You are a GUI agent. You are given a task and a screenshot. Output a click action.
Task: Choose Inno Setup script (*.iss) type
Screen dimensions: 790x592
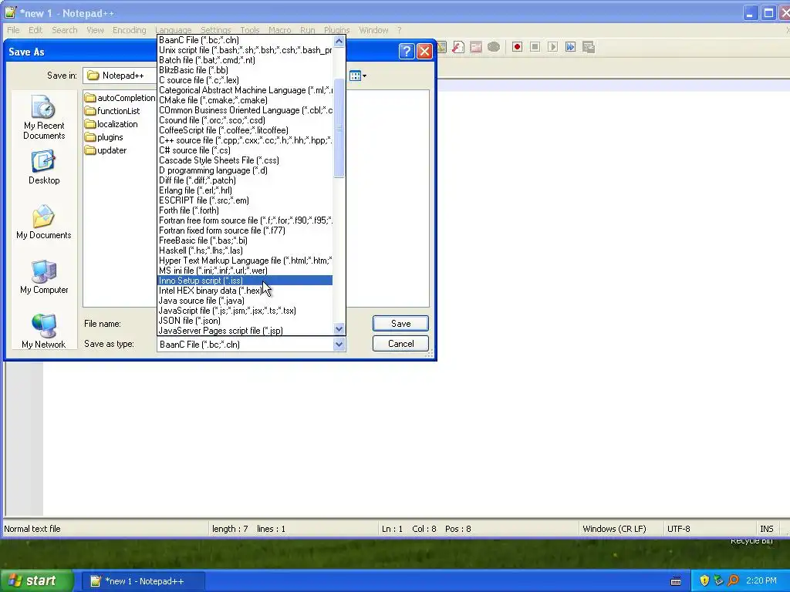pyautogui.click(x=245, y=281)
